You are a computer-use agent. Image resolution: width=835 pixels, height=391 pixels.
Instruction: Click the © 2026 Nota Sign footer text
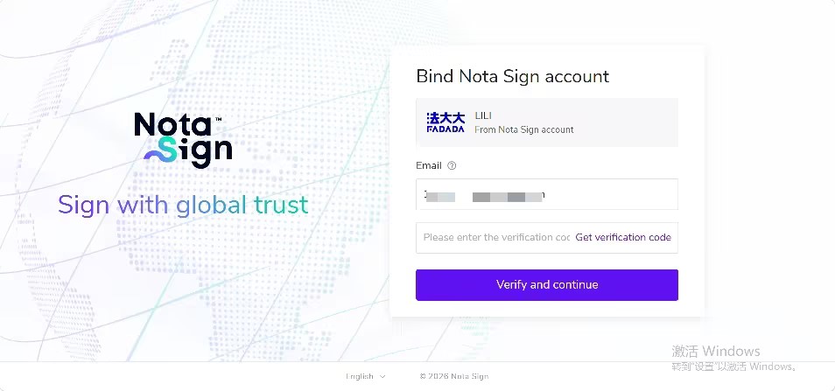click(454, 376)
